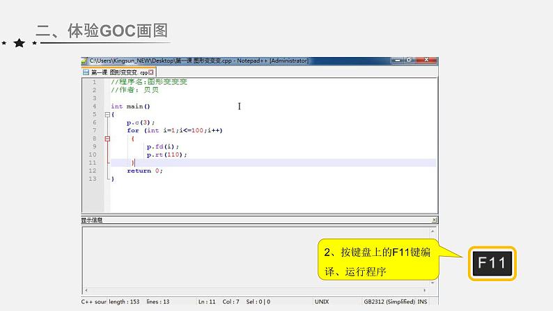The height and width of the screenshot is (311, 553).
Task: Click the F11 key graphic
Action: pos(492,263)
